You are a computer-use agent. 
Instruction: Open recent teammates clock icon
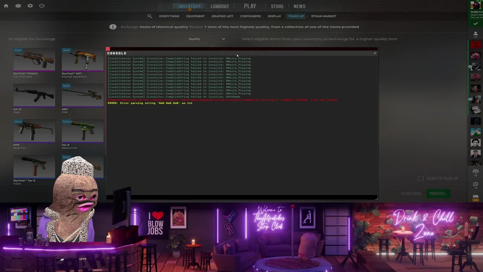[x=475, y=184]
